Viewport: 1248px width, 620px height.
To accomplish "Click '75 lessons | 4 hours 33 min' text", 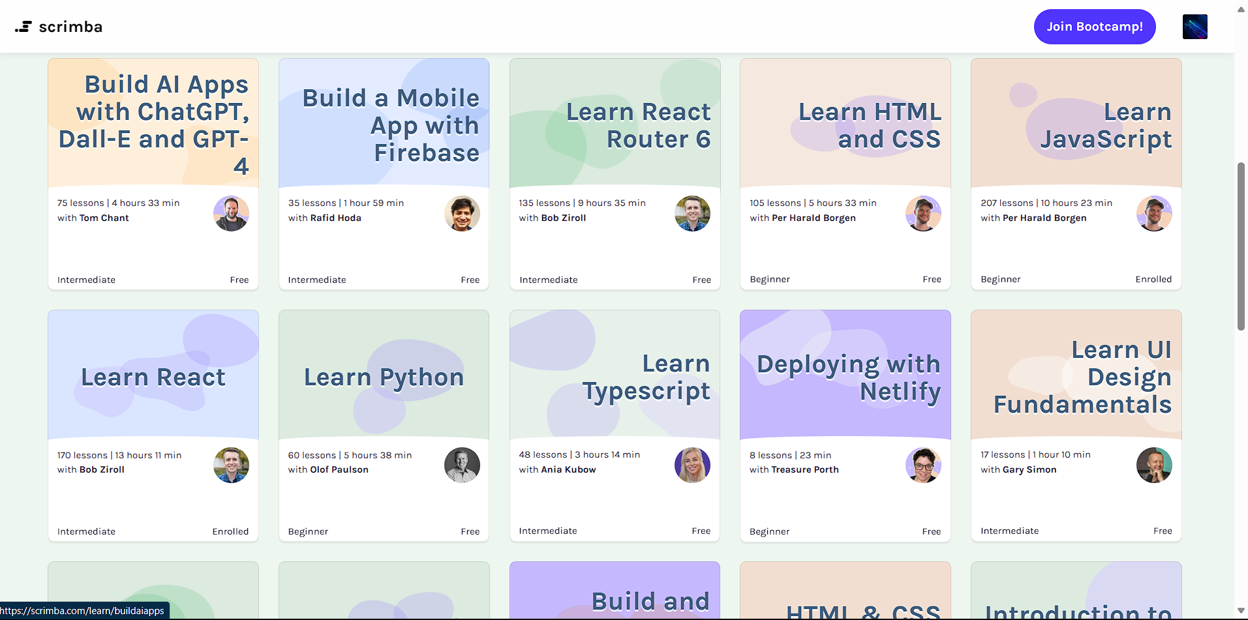I will tap(118, 203).
